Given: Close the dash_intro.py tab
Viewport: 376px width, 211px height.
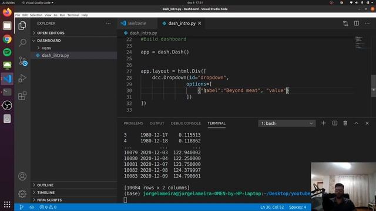Looking at the screenshot, I should point(200,23).
